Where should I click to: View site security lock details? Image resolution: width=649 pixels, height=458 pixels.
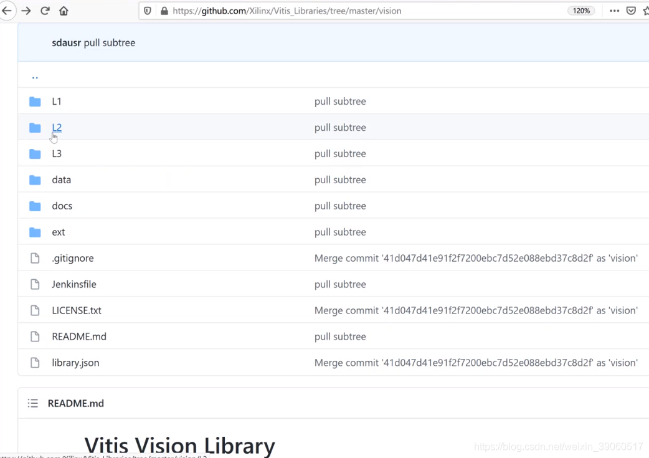coord(164,11)
